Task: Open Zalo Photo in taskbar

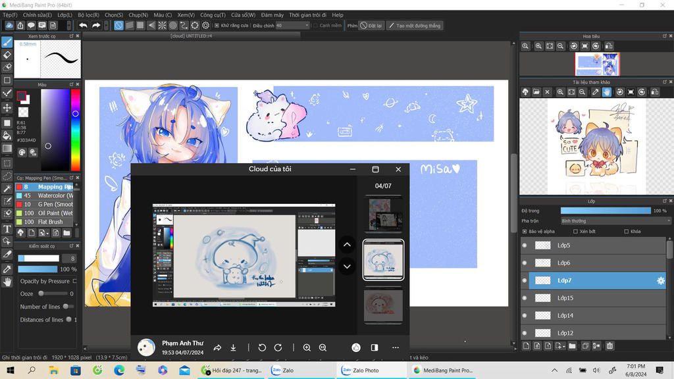Action: 371,370
